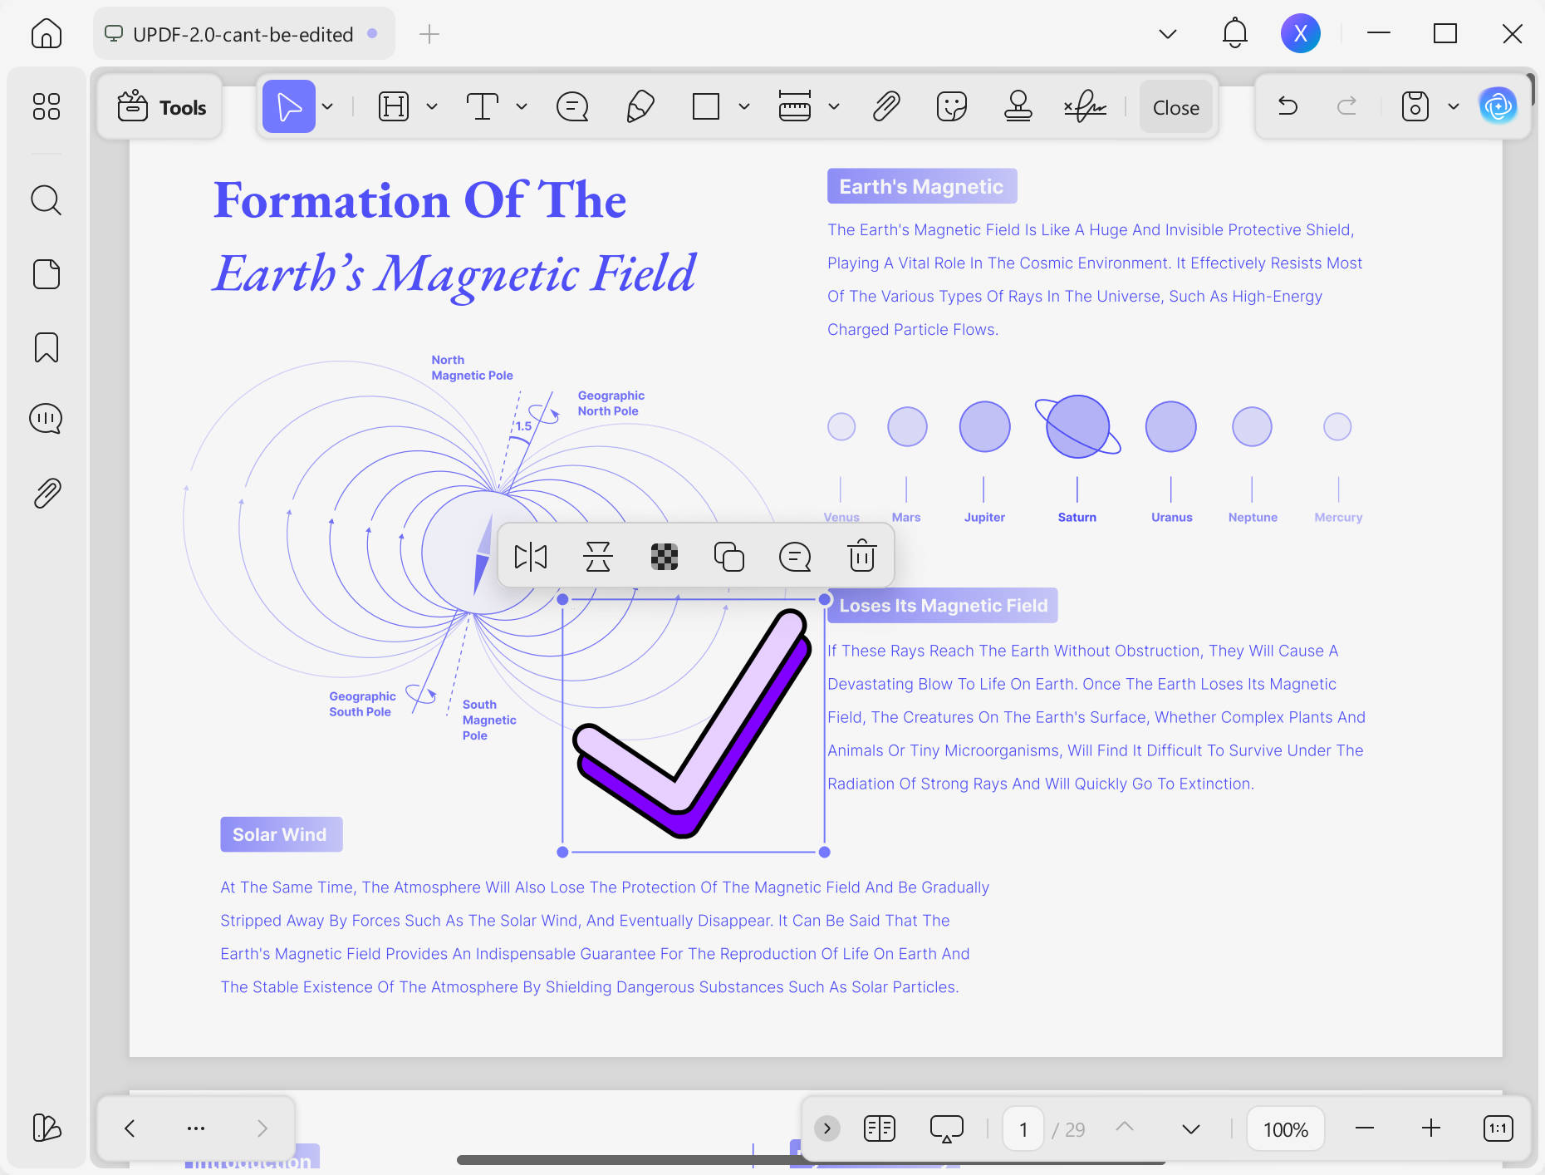Open the Signature tool
The width and height of the screenshot is (1545, 1175).
pyautogui.click(x=1085, y=106)
